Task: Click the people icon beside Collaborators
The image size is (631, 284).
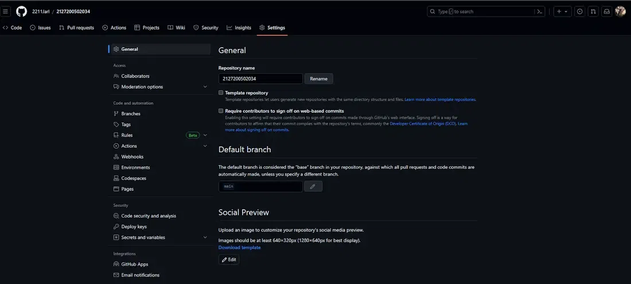Action: click(x=116, y=76)
